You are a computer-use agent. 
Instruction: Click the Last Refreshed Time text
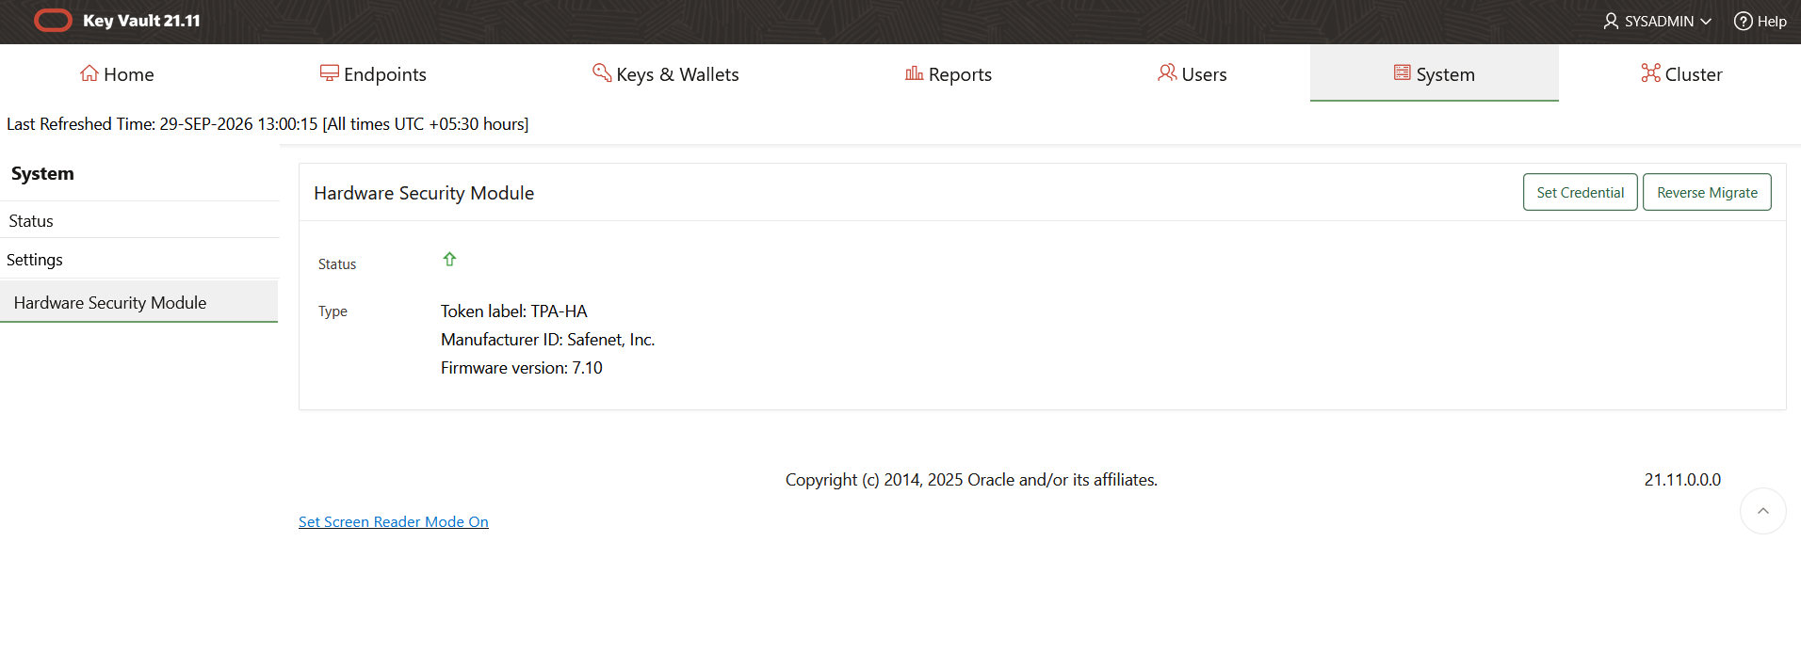268,124
